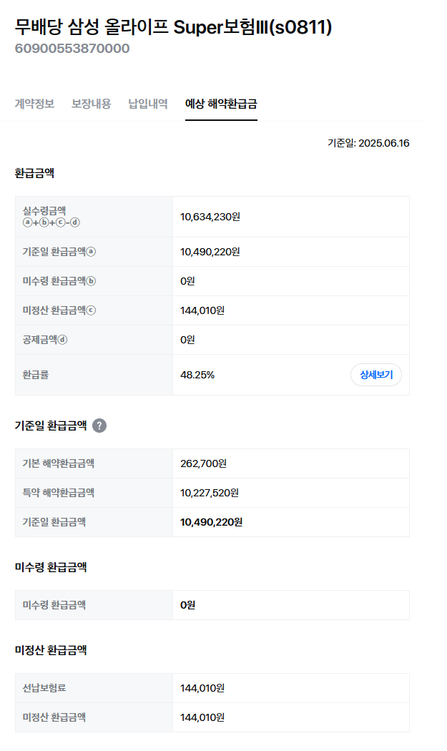Click the 예상 해약환급금 tab
The image size is (447, 751).
(221, 104)
